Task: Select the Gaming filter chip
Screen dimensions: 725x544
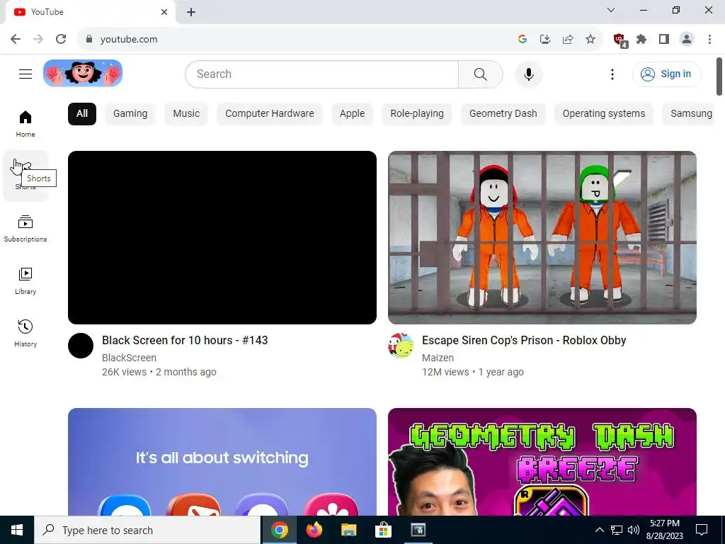Action: pyautogui.click(x=130, y=114)
